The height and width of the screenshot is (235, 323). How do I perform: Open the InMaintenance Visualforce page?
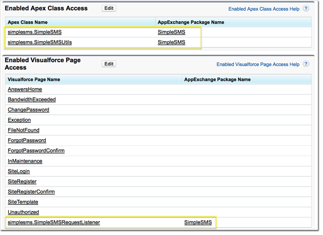coord(25,161)
